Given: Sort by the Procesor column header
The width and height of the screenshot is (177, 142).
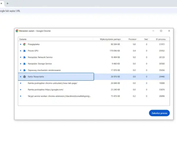Looking at the screenshot, I should [x=130, y=39].
